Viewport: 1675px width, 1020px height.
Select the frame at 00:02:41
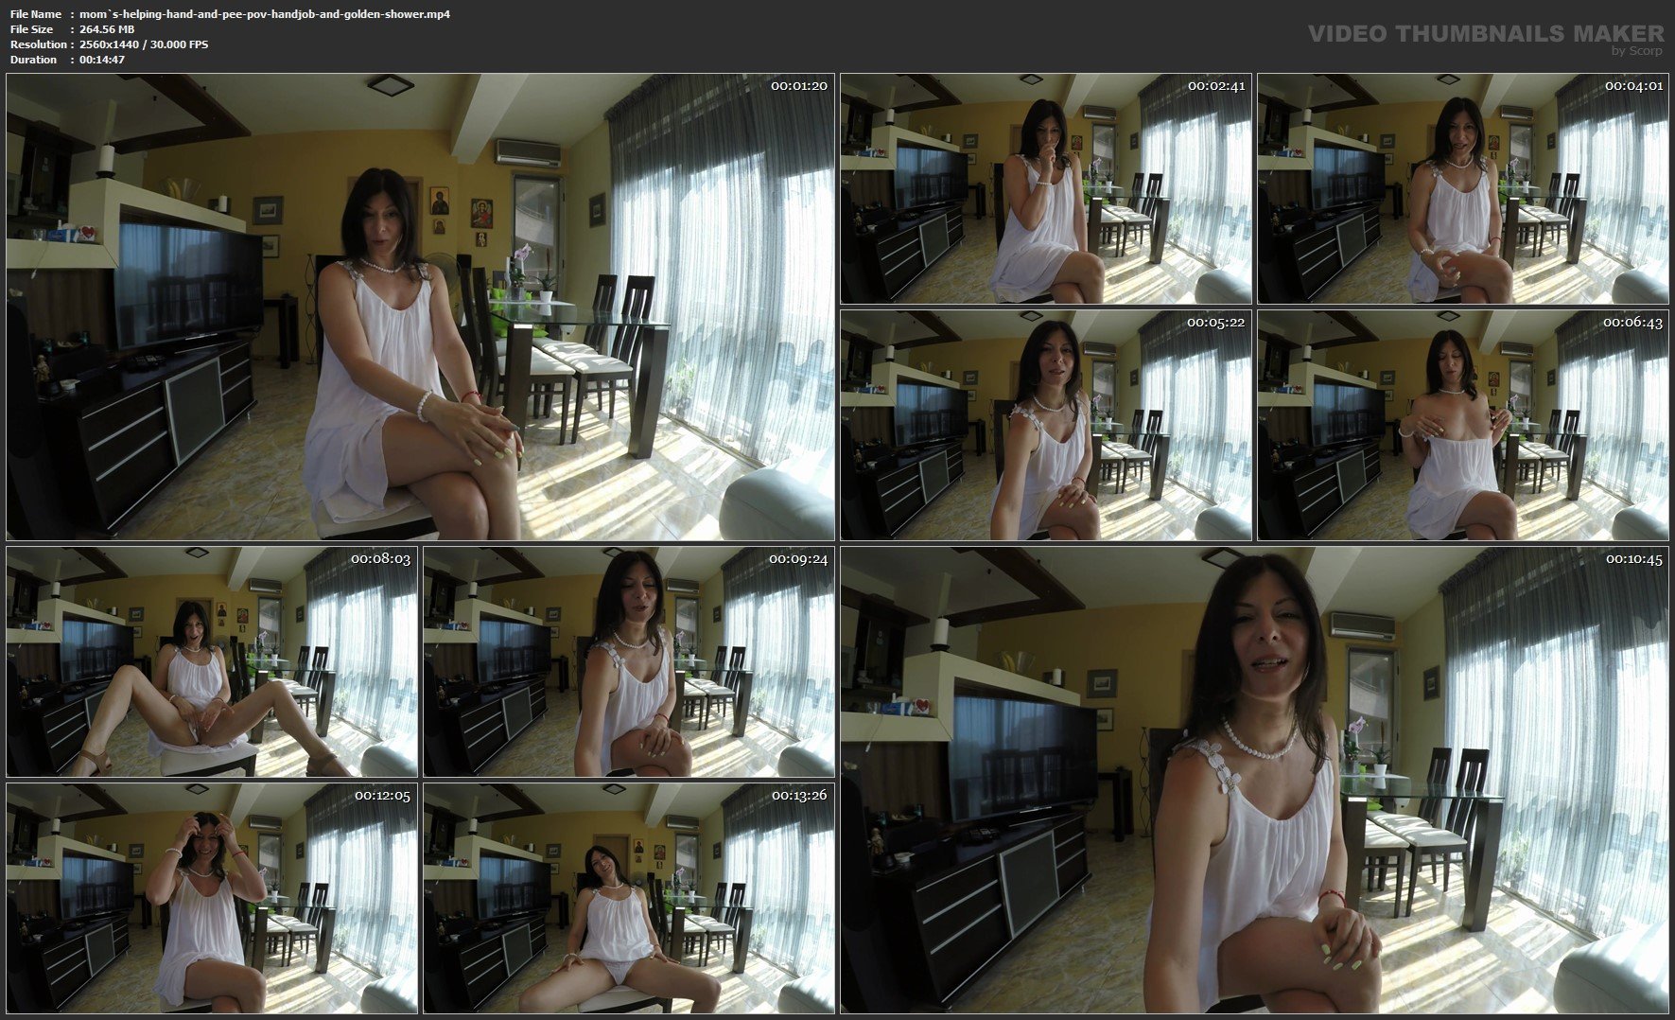pyautogui.click(x=1045, y=188)
